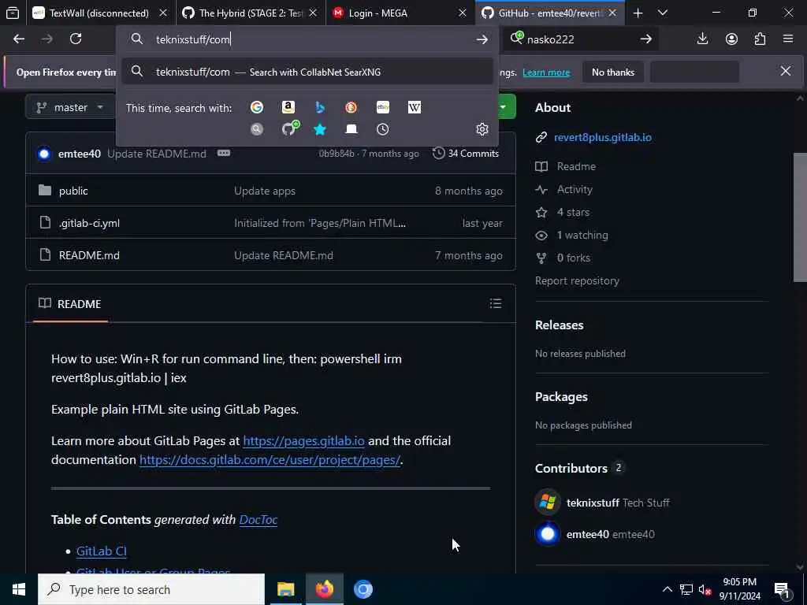The width and height of the screenshot is (807, 605).
Task: Add the GitHub search engine
Action: click(x=290, y=128)
